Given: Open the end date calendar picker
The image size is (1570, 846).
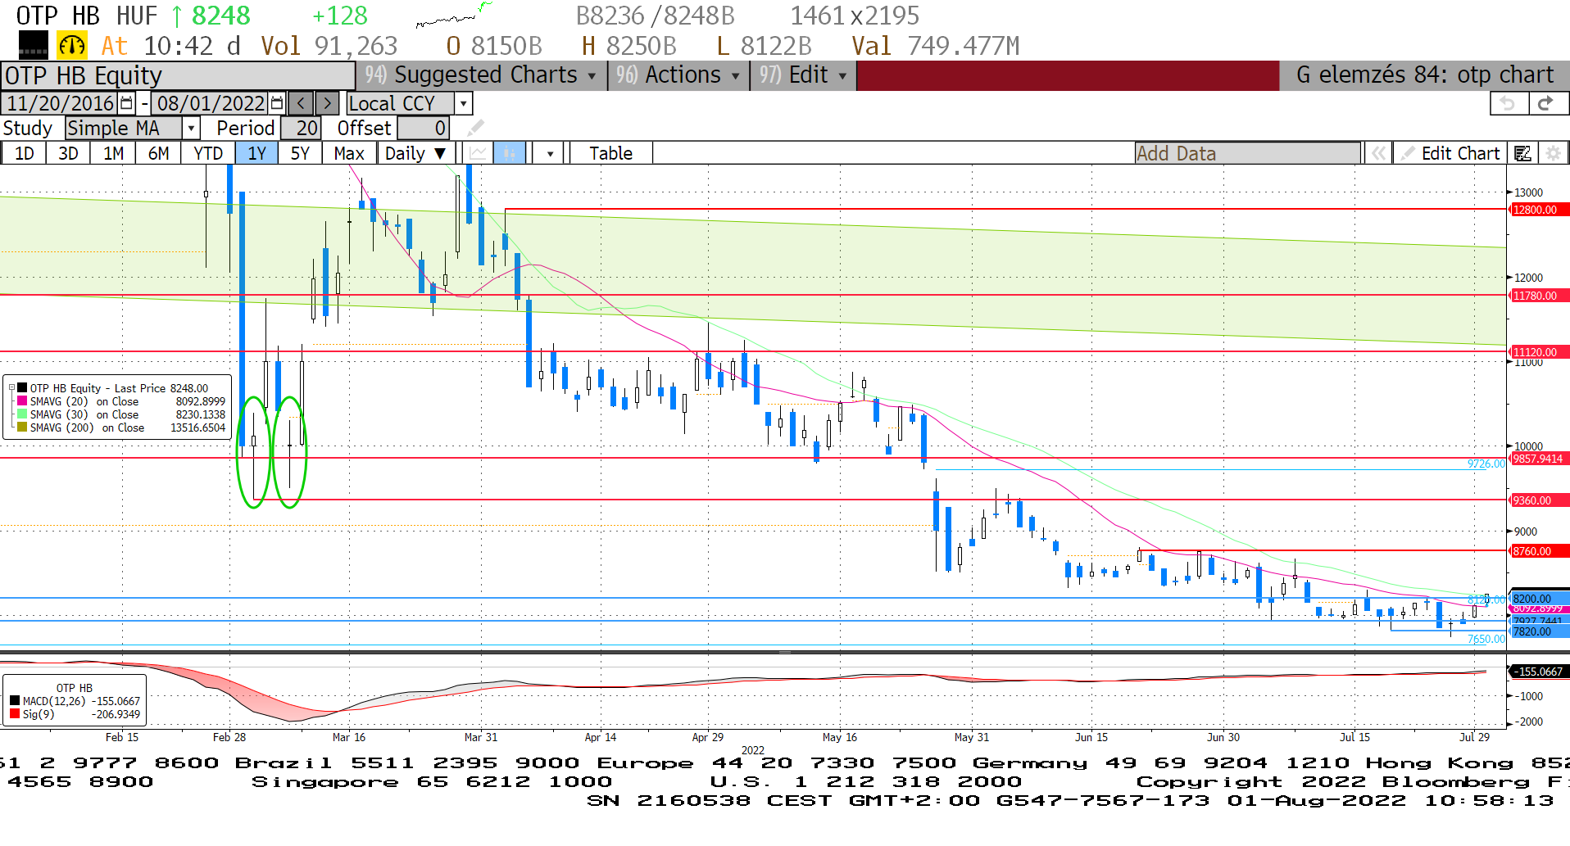Looking at the screenshot, I should pos(277,103).
